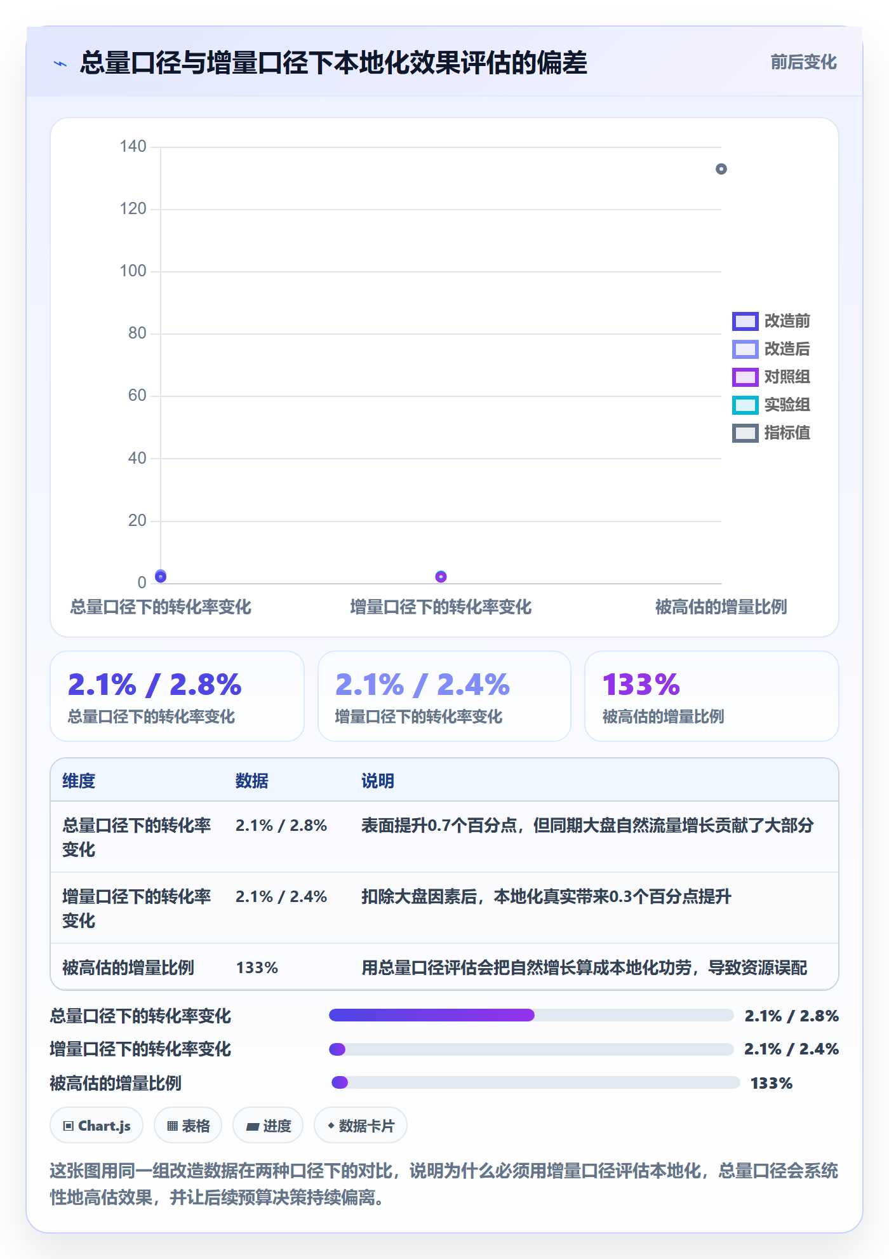This screenshot has width=889, height=1259.
Task: Select the 表格 tag chip
Action: [188, 1126]
